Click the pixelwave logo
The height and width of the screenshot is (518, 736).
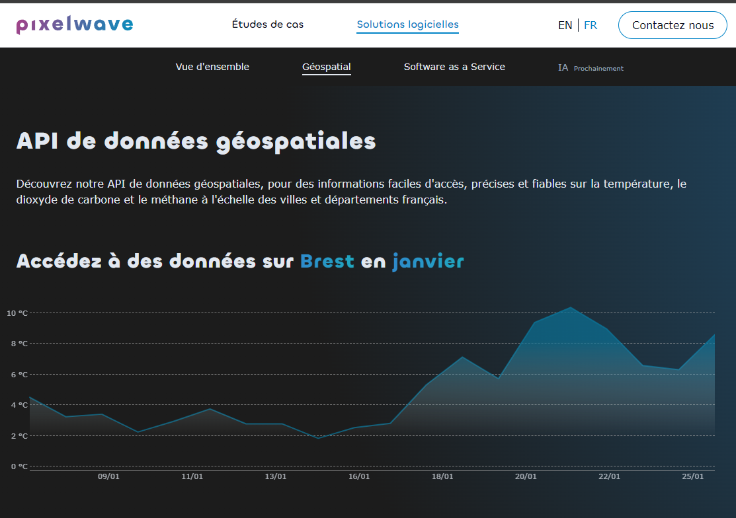[x=75, y=25]
